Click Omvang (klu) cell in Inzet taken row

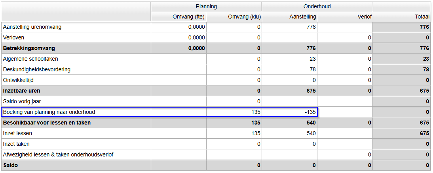[234, 144]
